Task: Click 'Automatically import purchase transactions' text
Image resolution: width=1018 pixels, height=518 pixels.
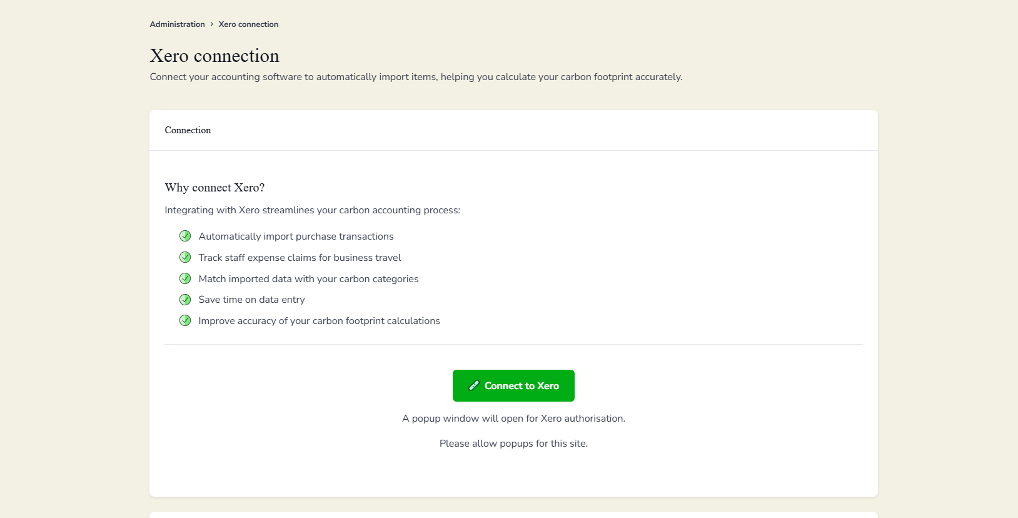Action: pos(296,236)
